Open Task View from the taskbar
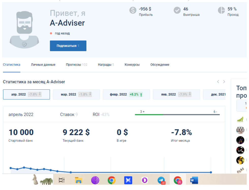Viewport: 249px width, 190px height. [61, 180]
